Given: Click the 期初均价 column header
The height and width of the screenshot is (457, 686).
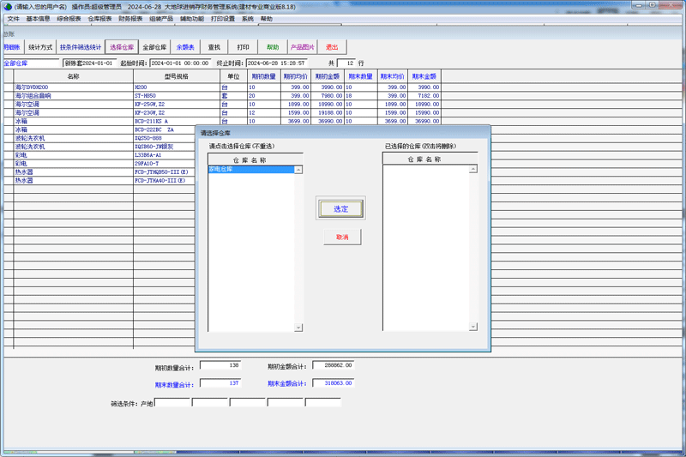Looking at the screenshot, I should tap(296, 76).
